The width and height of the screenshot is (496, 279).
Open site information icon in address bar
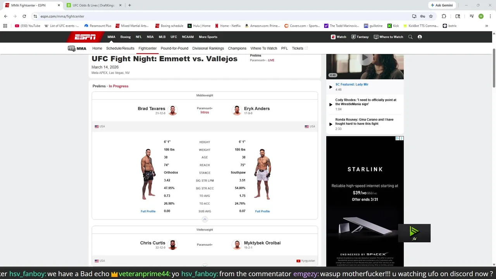click(x=35, y=16)
